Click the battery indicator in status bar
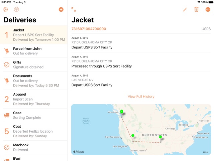 pyautogui.click(x=211, y=2)
